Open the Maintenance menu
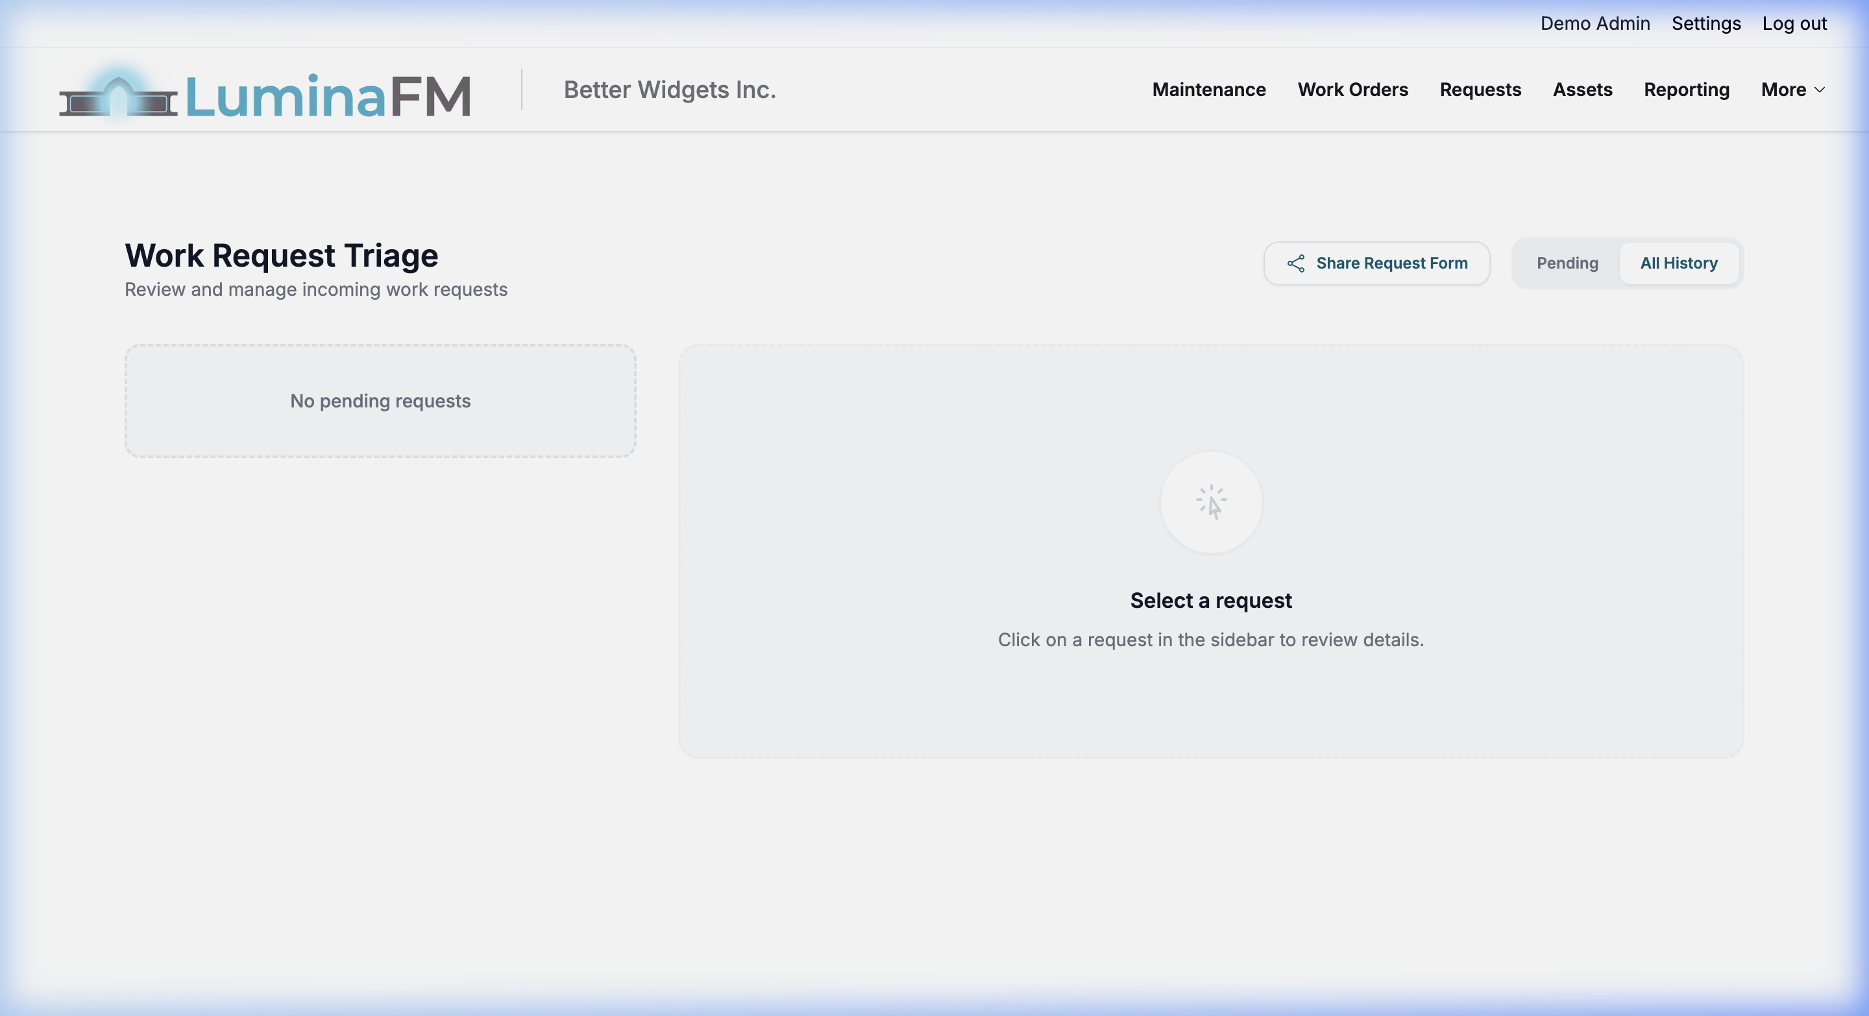Image resolution: width=1869 pixels, height=1016 pixels. pyautogui.click(x=1209, y=90)
